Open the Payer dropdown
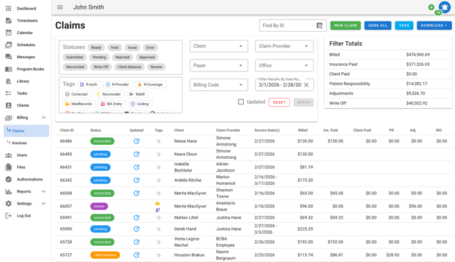This screenshot has width=455, height=262. 219,66
